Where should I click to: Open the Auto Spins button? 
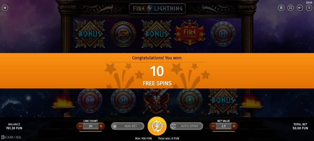187,126
